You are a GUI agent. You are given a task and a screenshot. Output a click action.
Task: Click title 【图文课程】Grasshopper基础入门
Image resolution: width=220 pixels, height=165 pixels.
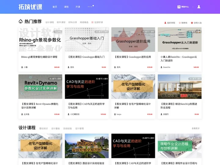pyautogui.click(x=86, y=57)
